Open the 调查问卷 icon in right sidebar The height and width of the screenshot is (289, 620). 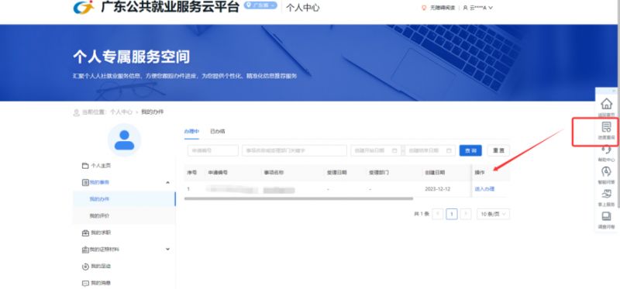[x=606, y=216]
